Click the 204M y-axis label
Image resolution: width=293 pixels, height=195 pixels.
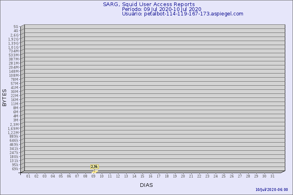(14, 67)
